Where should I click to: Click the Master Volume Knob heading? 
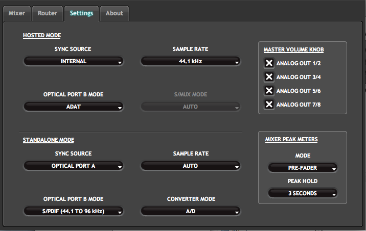click(x=293, y=50)
